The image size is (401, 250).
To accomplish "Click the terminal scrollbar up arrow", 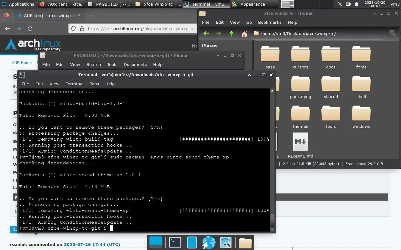I will [x=272, y=91].
